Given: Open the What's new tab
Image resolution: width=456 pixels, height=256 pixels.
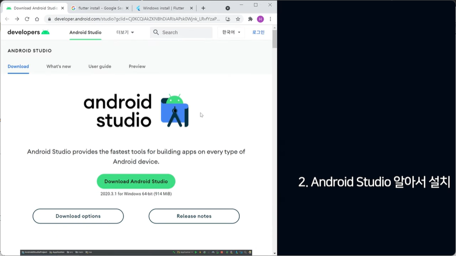Looking at the screenshot, I should coord(59,66).
